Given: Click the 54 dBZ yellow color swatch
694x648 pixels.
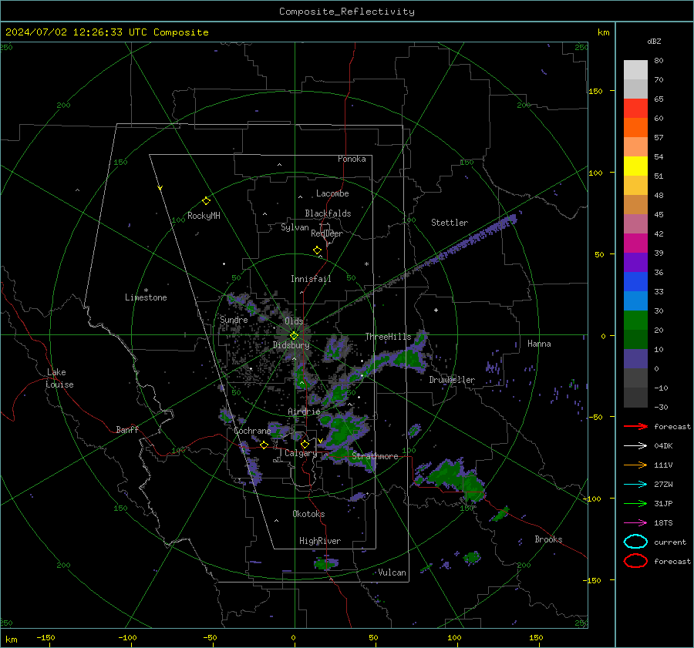Looking at the screenshot, I should pyautogui.click(x=635, y=166).
